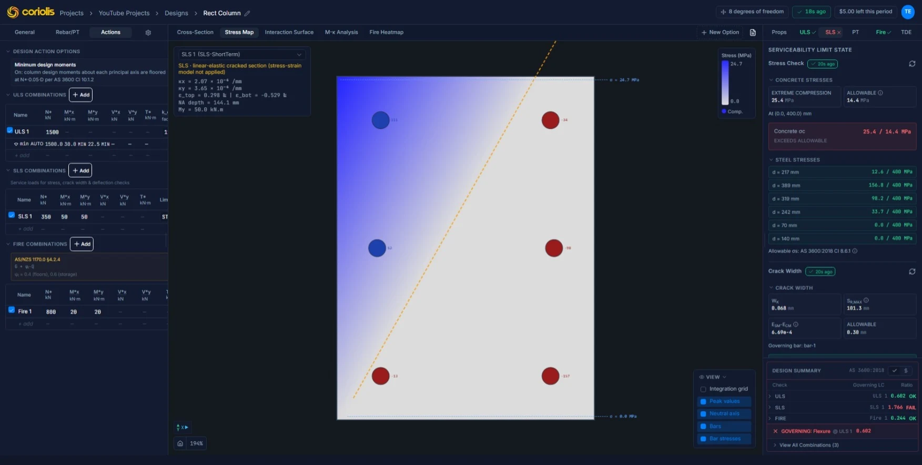Collapse the Steel Stresses section
Image resolution: width=922 pixels, height=465 pixels.
coord(771,160)
